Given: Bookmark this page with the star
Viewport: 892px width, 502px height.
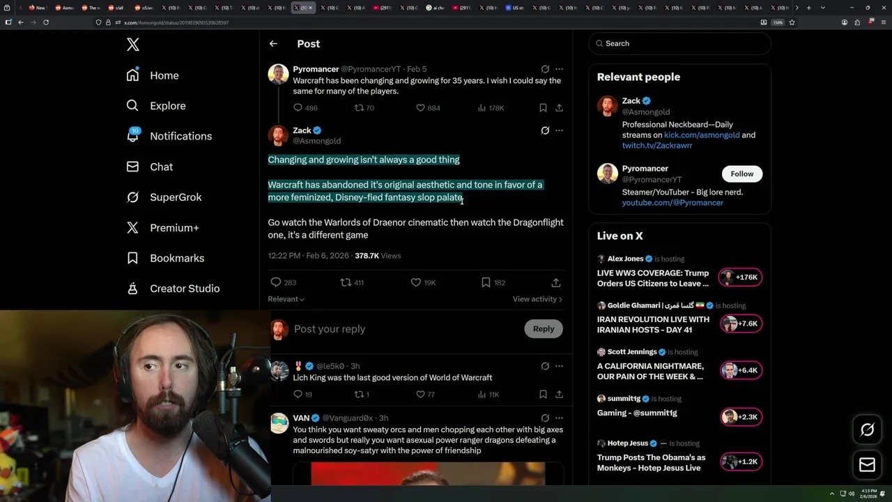Looking at the screenshot, I should [792, 22].
